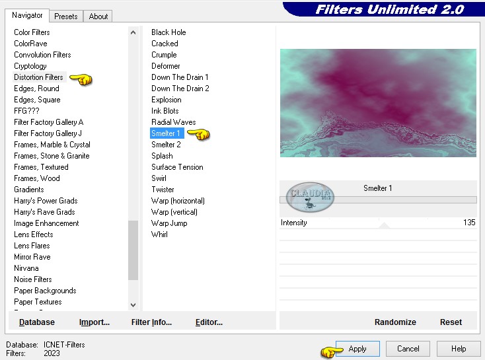The height and width of the screenshot is (360, 485).
Task: Select Cryptology category
Action: 30,66
